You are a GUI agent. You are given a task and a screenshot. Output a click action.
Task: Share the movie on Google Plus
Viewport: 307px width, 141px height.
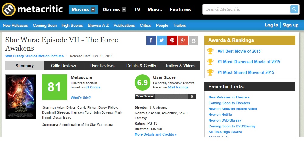tap(183, 40)
